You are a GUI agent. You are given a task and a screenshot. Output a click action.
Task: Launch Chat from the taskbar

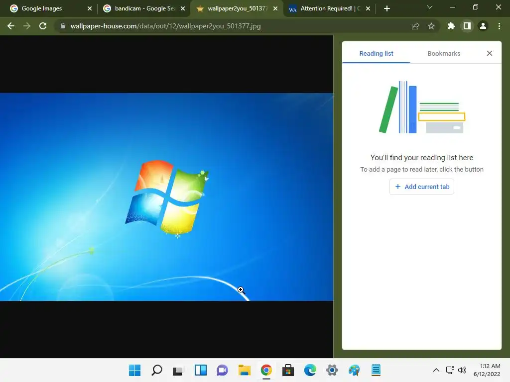222,370
